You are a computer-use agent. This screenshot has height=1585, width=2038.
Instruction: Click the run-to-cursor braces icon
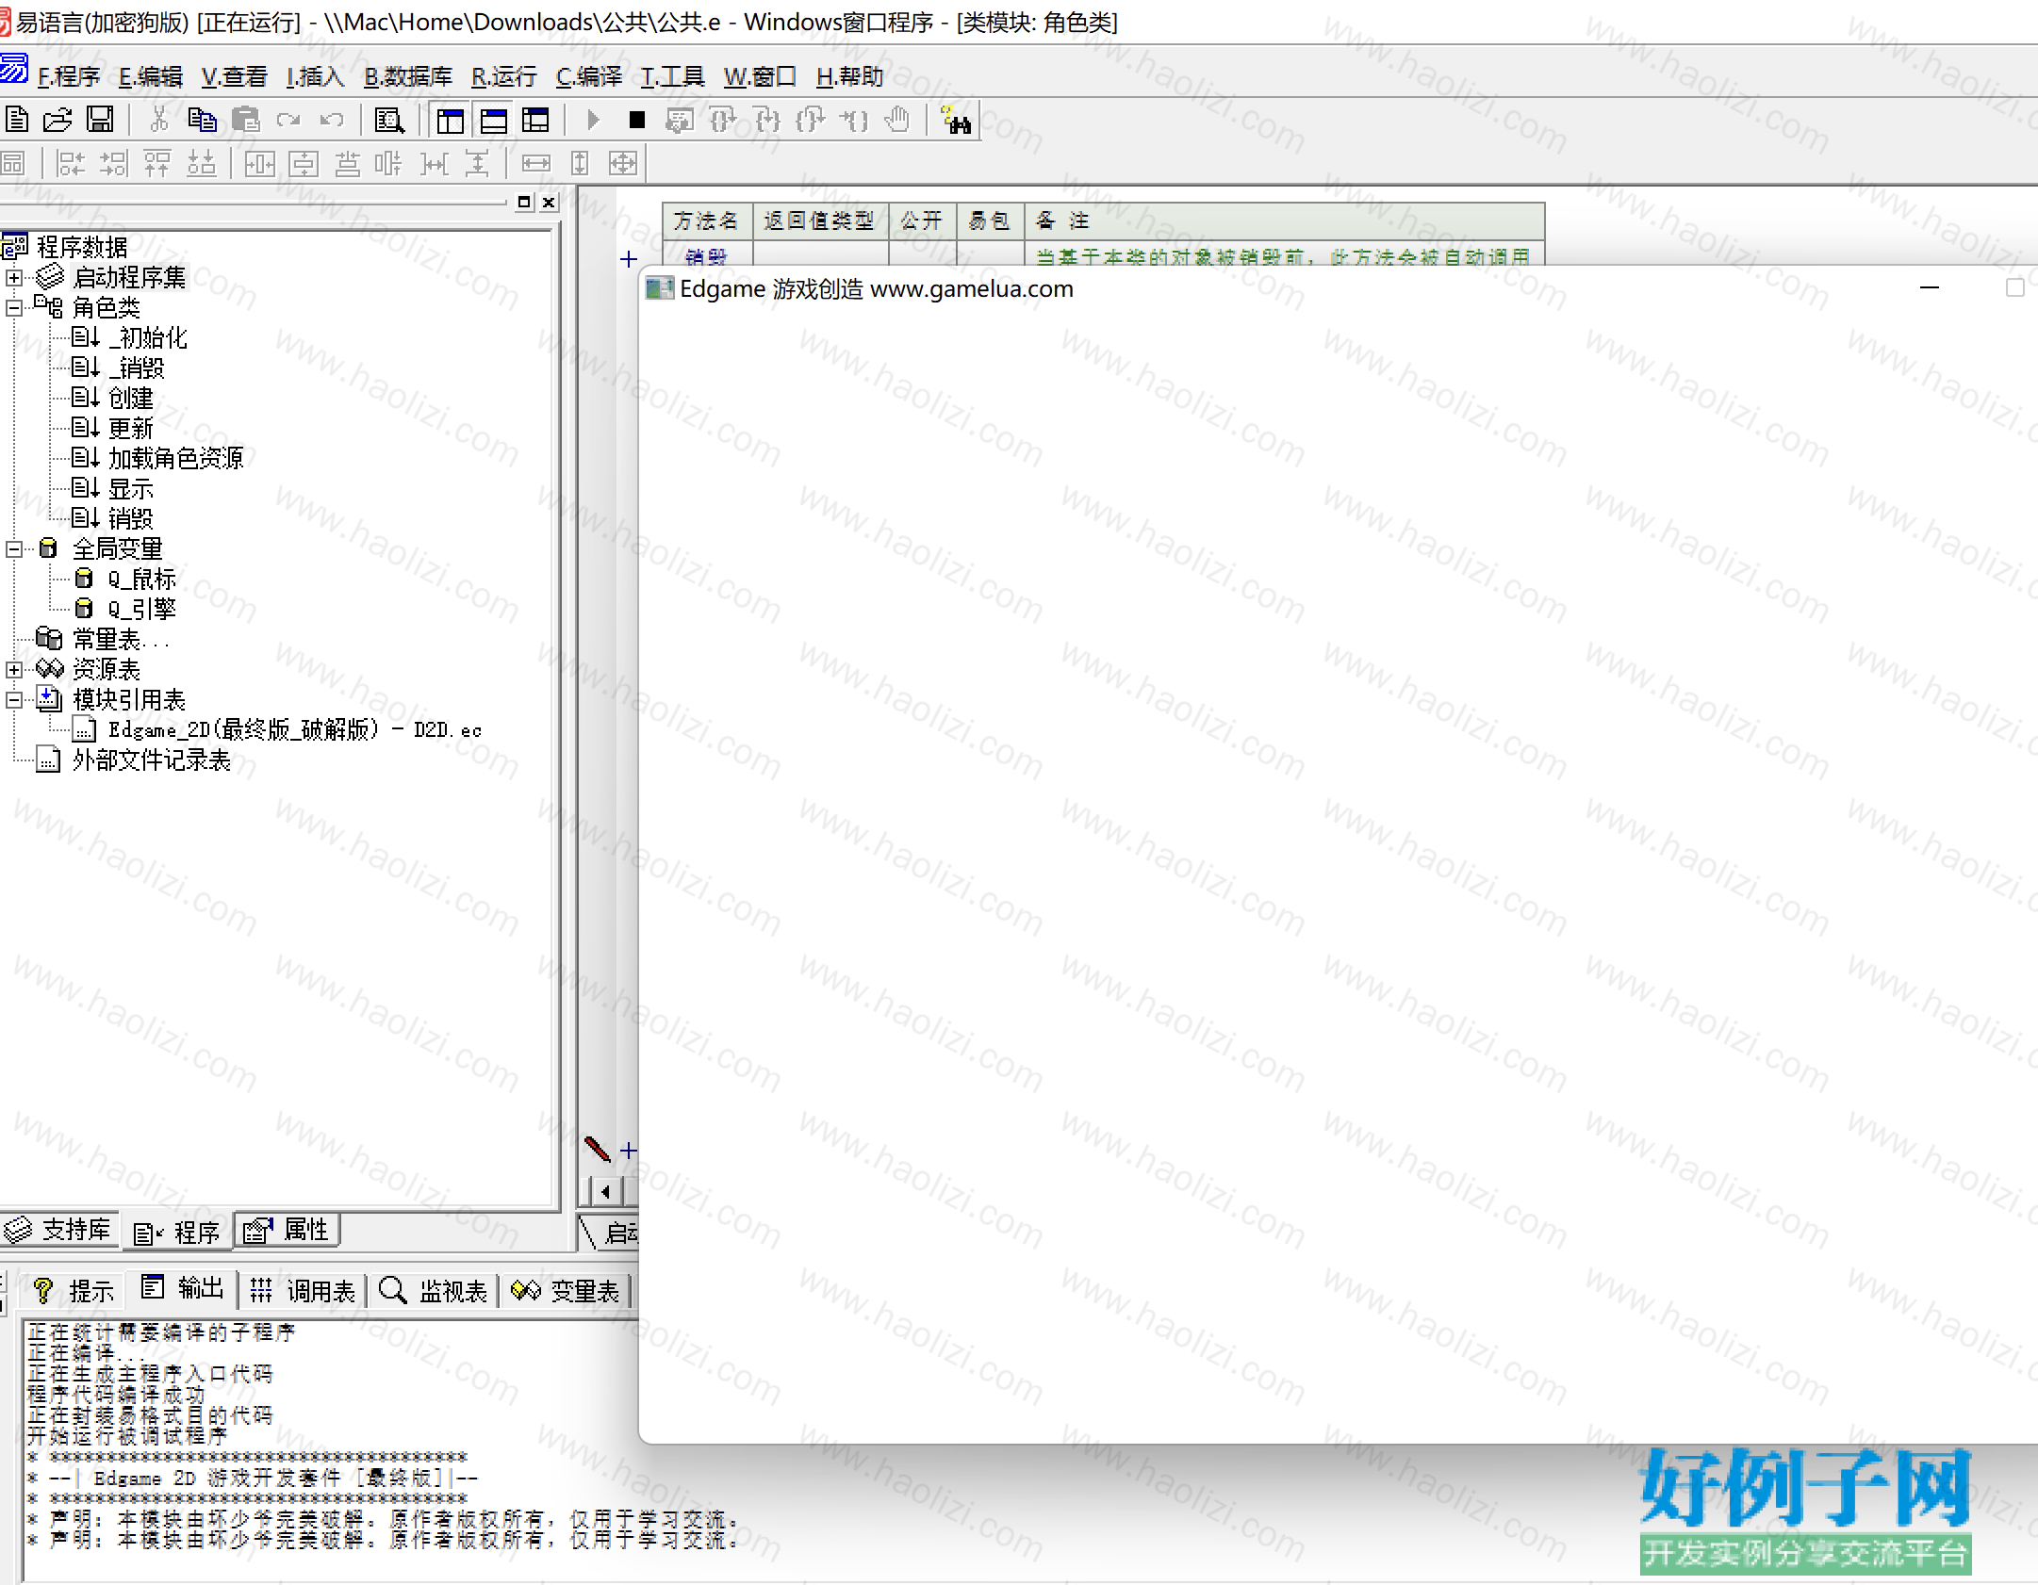click(854, 120)
